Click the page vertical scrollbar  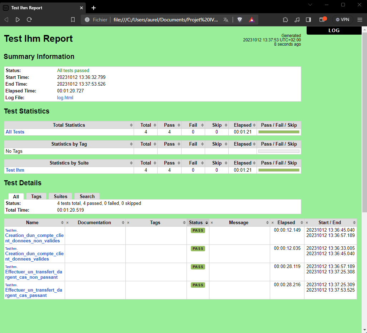364,122
